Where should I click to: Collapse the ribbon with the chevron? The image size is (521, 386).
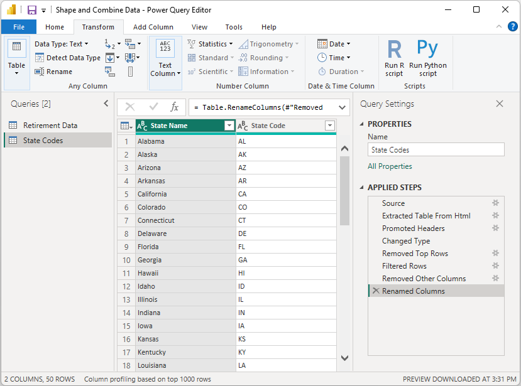point(499,26)
